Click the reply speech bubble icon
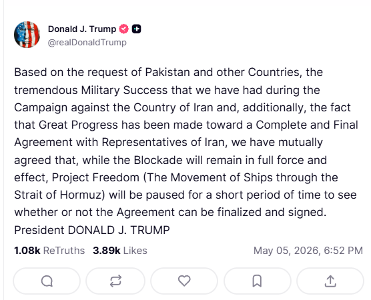The width and height of the screenshot is (371, 300). pyautogui.click(x=47, y=281)
